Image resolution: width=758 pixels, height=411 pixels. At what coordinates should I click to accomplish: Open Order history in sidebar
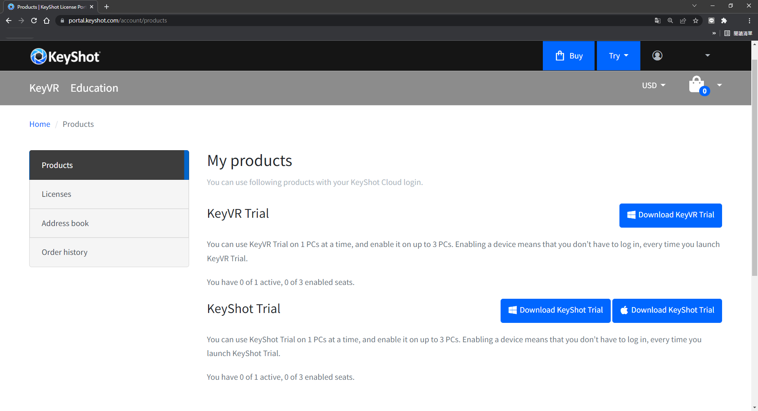pos(109,252)
